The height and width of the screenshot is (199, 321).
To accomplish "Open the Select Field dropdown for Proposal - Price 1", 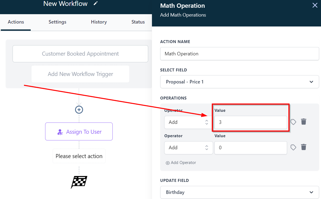I will [x=239, y=82].
